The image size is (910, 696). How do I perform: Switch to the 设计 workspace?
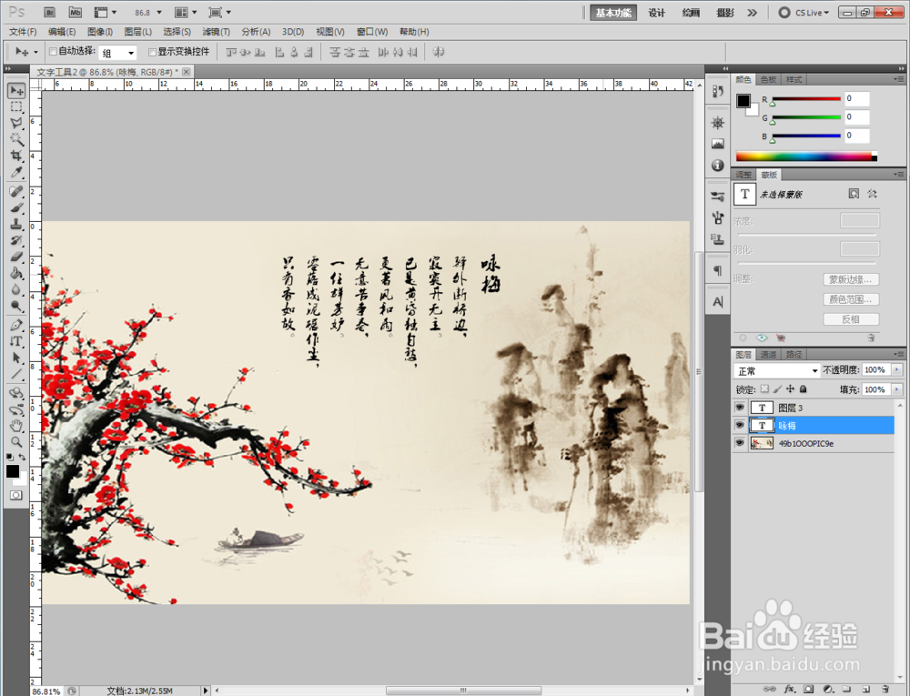tap(656, 13)
